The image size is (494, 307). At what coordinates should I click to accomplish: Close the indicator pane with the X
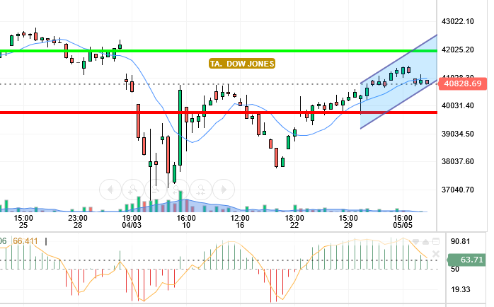coord(436,254)
